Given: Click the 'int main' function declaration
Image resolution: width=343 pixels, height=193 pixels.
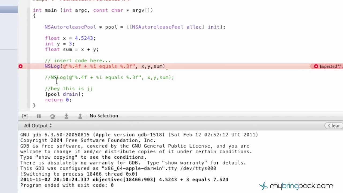Looking at the screenshot, I should (x=93, y=10).
